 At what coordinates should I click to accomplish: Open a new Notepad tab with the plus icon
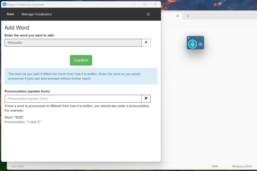tap(188, 16)
